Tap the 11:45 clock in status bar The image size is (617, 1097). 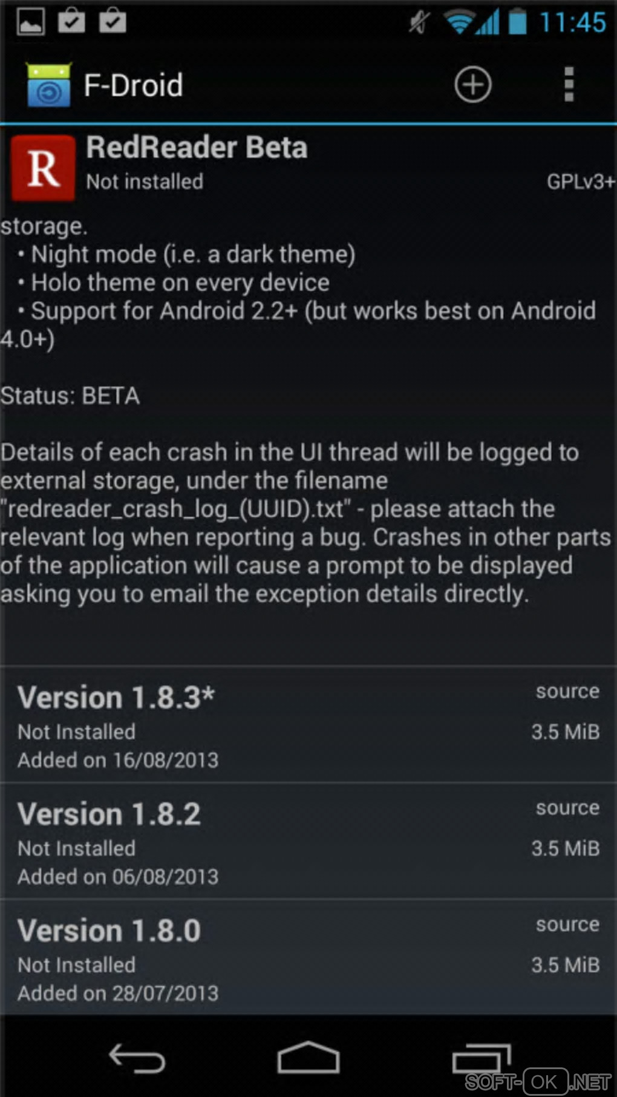[572, 22]
